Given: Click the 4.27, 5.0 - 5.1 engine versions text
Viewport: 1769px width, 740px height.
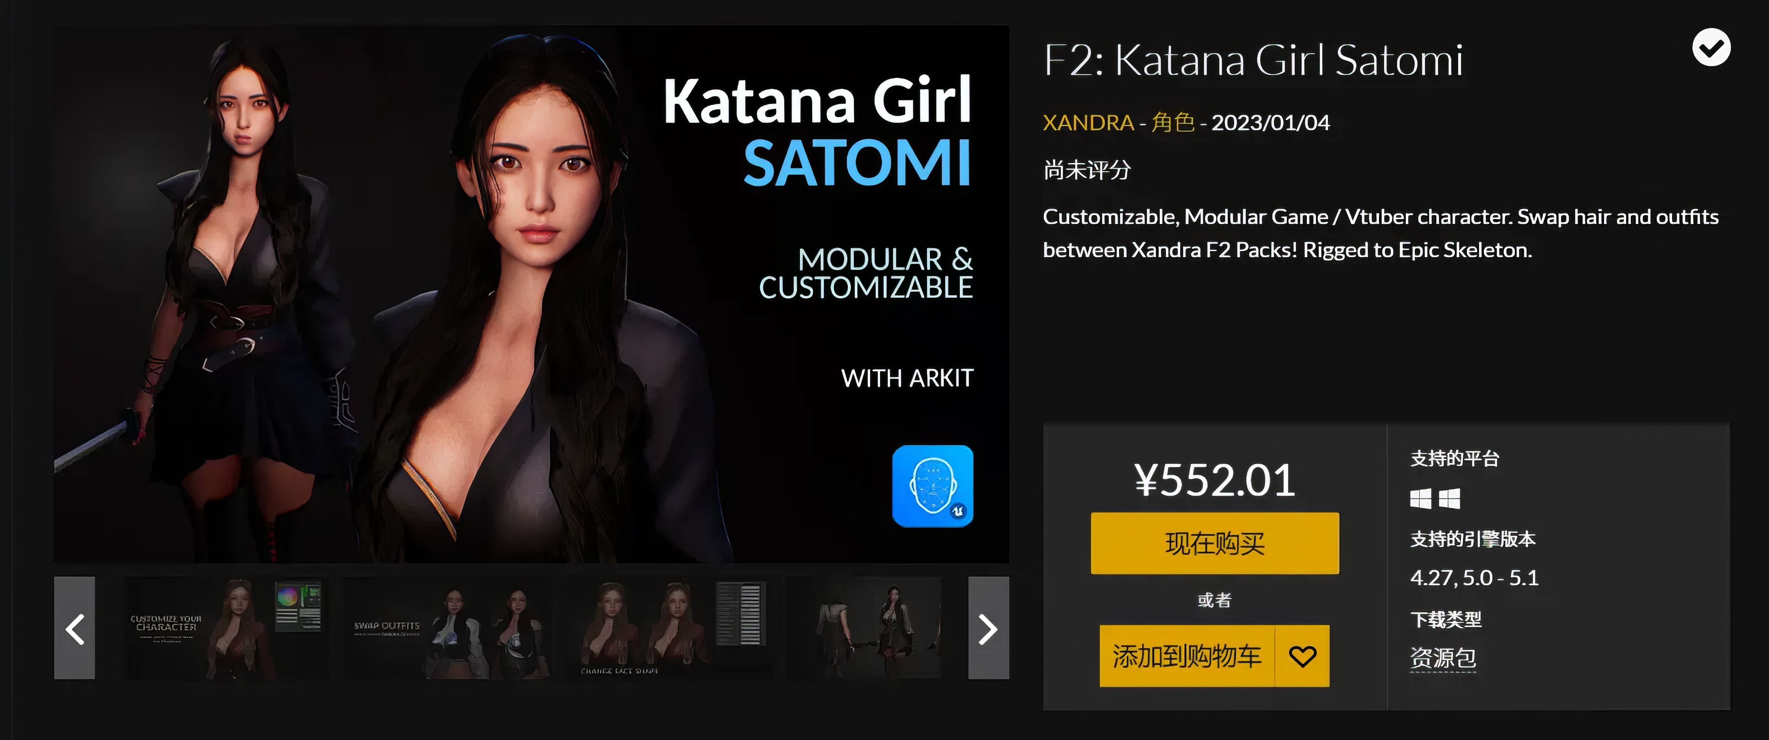Looking at the screenshot, I should click(x=1474, y=578).
